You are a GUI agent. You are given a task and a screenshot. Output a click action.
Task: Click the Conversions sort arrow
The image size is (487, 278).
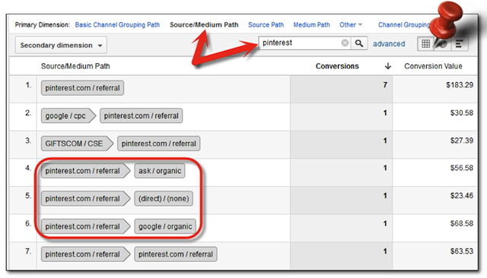pyautogui.click(x=388, y=66)
